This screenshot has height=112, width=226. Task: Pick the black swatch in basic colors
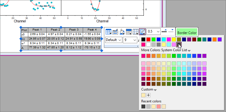(143, 39)
